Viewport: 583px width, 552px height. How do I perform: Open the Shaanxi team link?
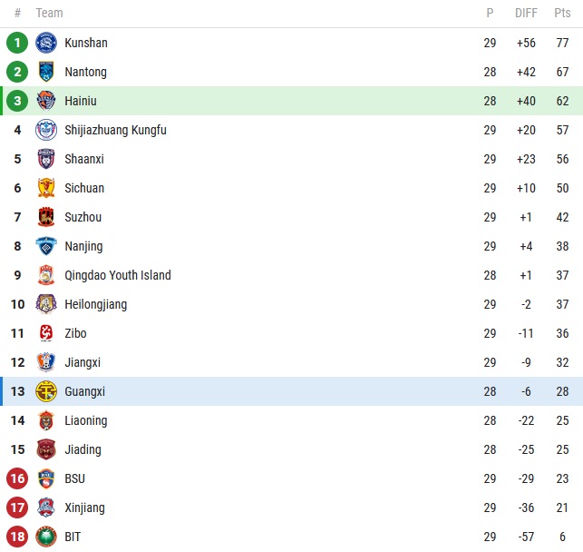(84, 159)
